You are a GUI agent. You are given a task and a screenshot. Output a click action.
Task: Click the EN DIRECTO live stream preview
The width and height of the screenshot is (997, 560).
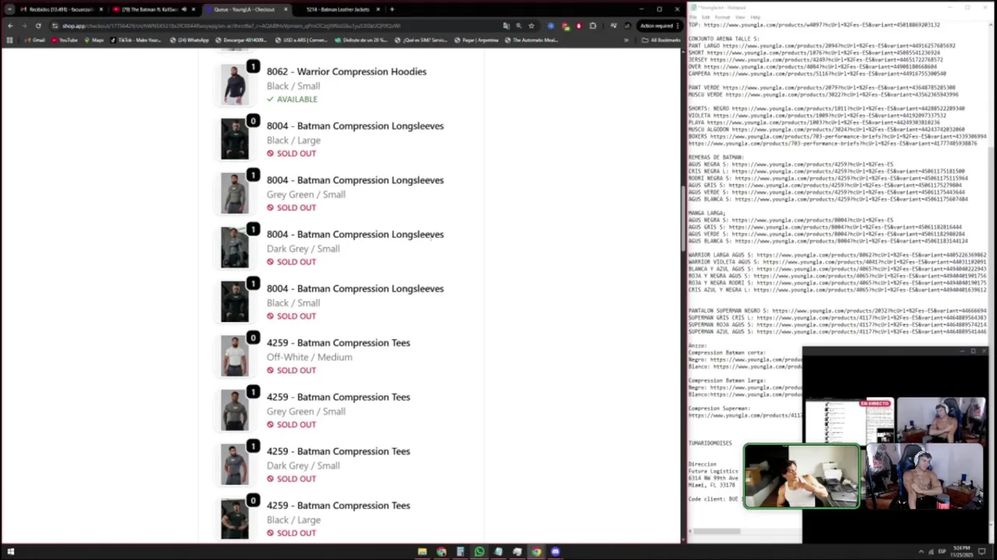(x=849, y=420)
